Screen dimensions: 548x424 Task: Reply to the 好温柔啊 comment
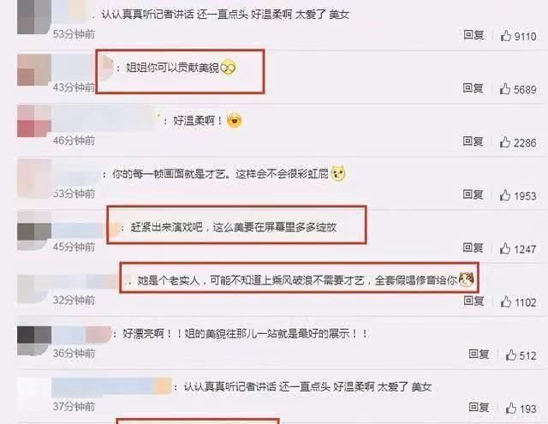[x=474, y=140]
